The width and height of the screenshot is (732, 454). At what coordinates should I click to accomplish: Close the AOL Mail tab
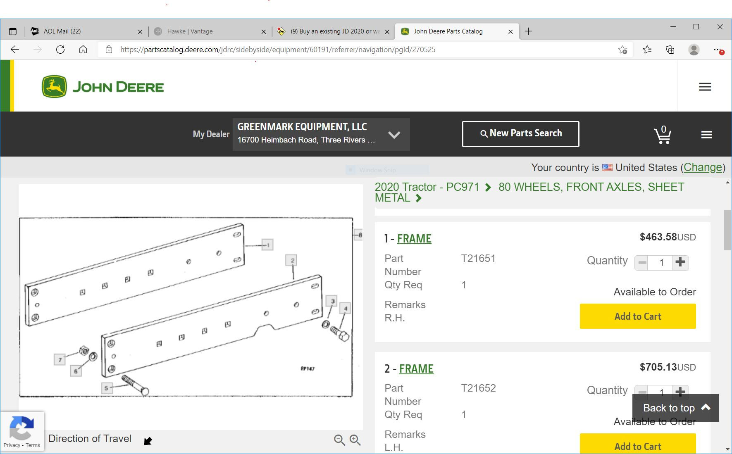click(x=140, y=31)
